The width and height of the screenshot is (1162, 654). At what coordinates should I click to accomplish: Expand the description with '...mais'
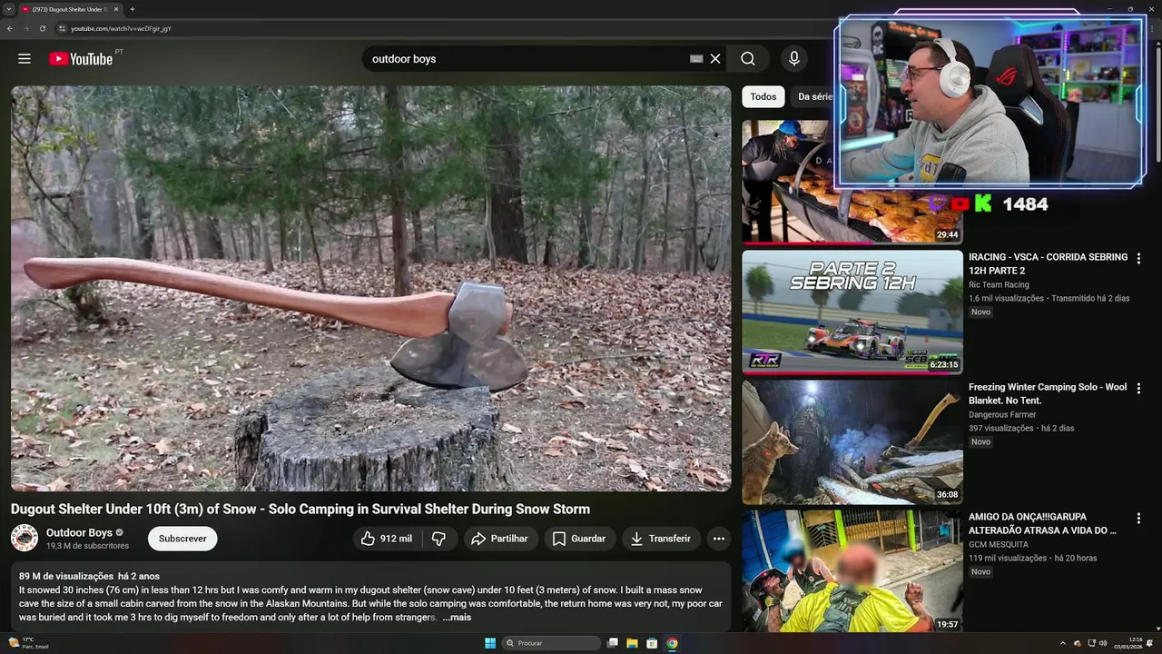(457, 618)
